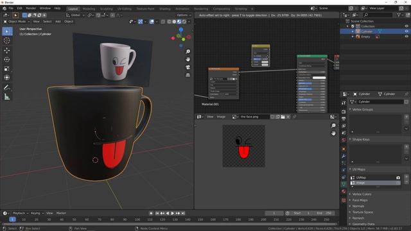Screen dimensions: 411x231
Task: Select the Rotate tool
Action: tap(7, 60)
